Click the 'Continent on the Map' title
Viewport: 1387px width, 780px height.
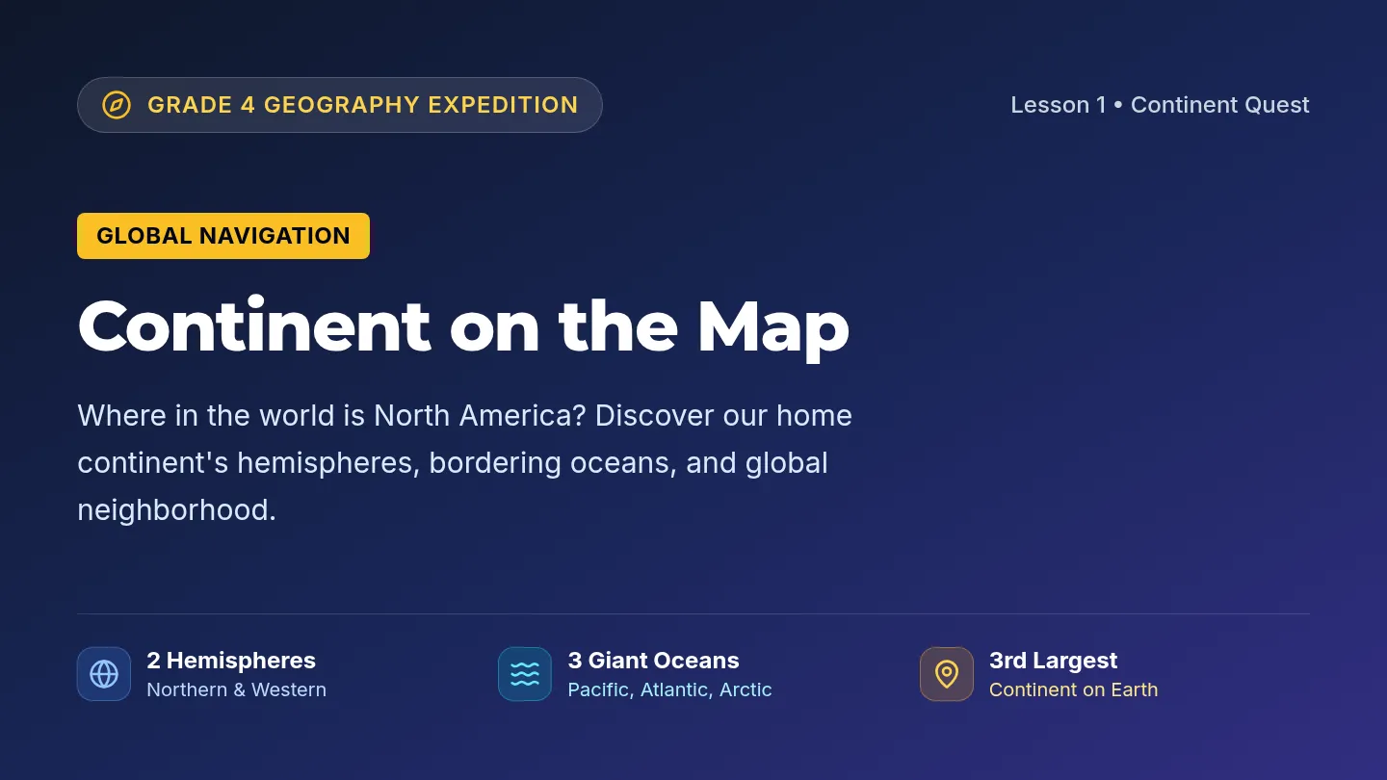(x=463, y=325)
